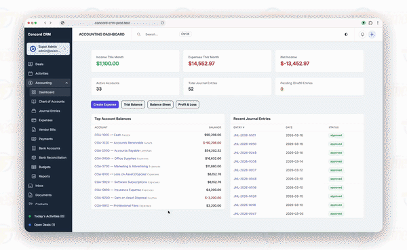
Task: Open Activities calendar icon in sidebar
Action: tap(31, 73)
